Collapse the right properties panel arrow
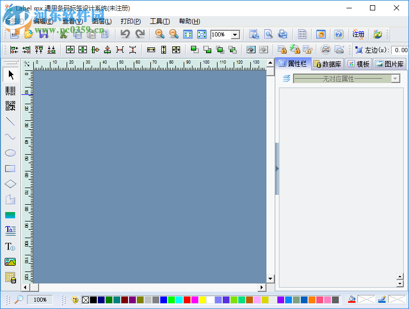 point(277,168)
